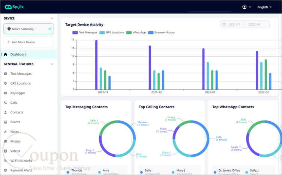Image resolution: width=282 pixels, height=175 pixels.
Task: Click the Text Messages sidebar icon
Action: pos(5,74)
